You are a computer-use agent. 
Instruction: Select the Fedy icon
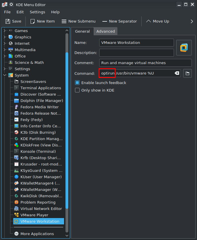pos(16,120)
